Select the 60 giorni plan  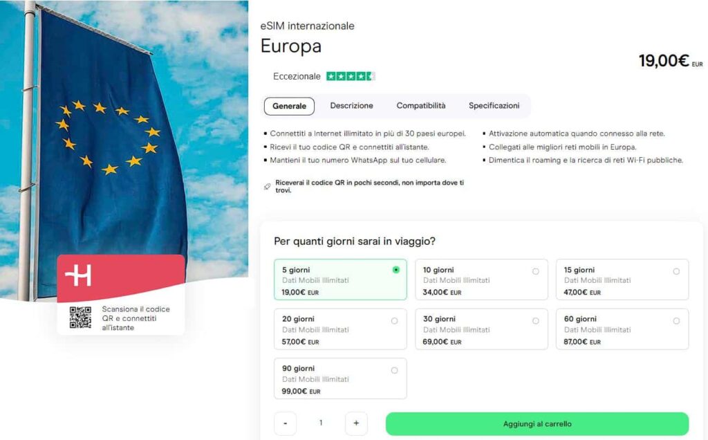tap(621, 329)
